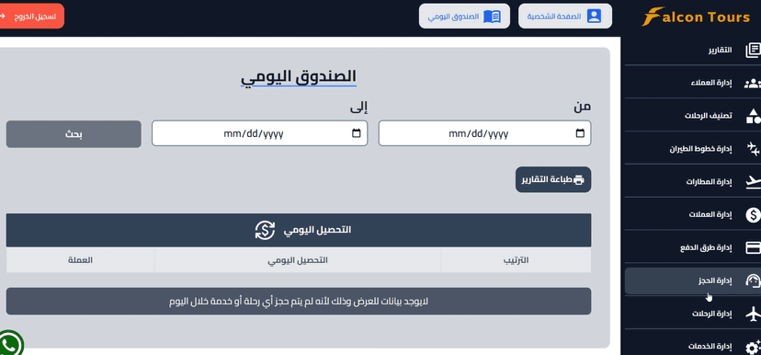
Task: Click the إدارة العملات dollar coin icon
Action: pyautogui.click(x=754, y=214)
